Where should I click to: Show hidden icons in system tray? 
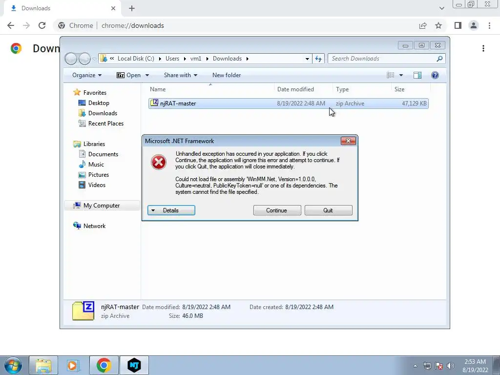point(415,366)
